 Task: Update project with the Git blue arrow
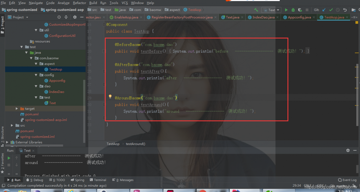pos(324,10)
